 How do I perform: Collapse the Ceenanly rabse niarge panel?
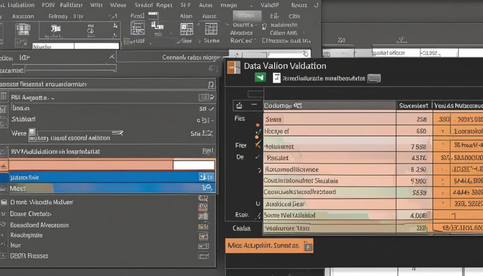pos(112,57)
